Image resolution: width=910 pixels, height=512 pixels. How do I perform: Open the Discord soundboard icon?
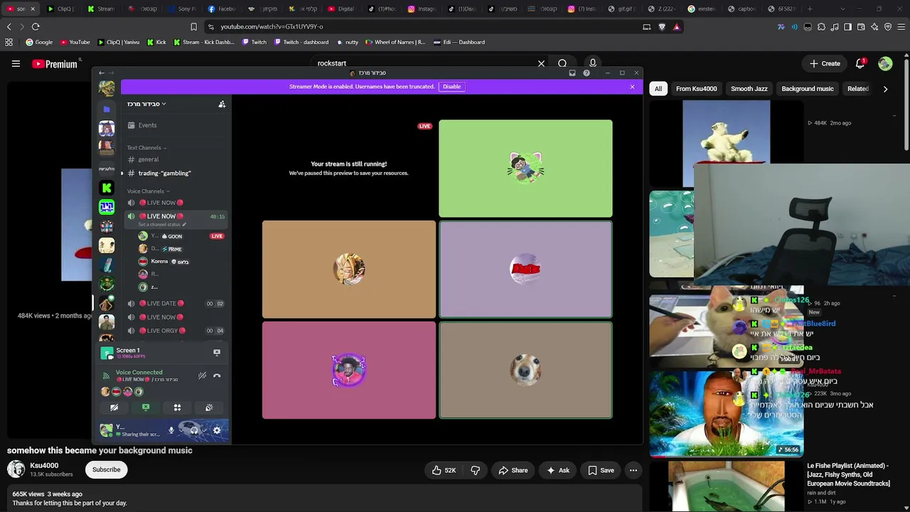209,407
